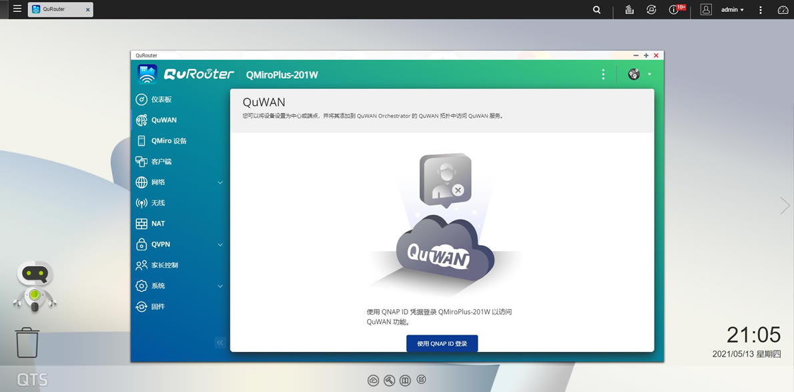Click the QuRouter account avatar icon
Viewport: 794px width, 392px height.
pos(634,75)
